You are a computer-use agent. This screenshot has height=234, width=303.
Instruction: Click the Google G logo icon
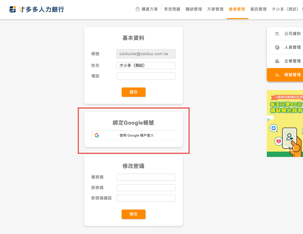97,135
